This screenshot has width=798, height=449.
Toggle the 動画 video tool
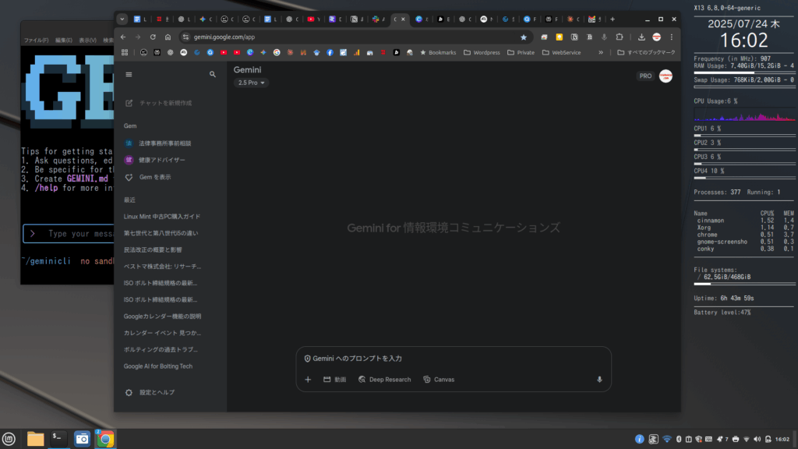pos(334,380)
